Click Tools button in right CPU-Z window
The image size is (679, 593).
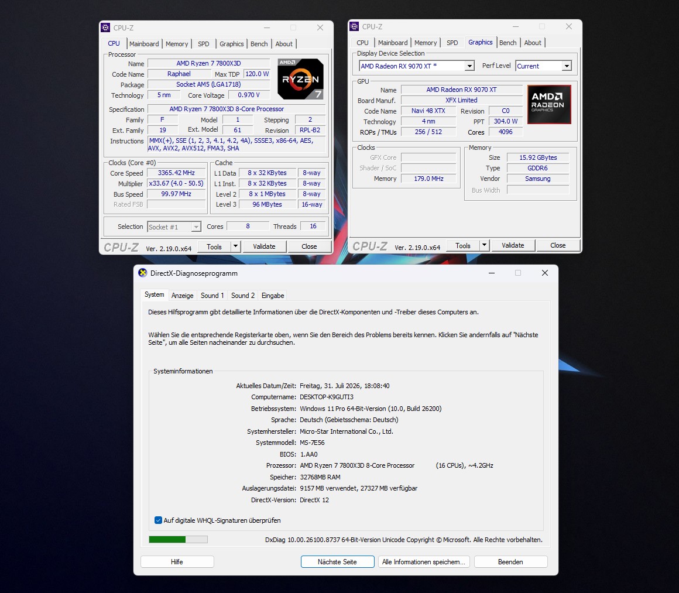(x=463, y=245)
